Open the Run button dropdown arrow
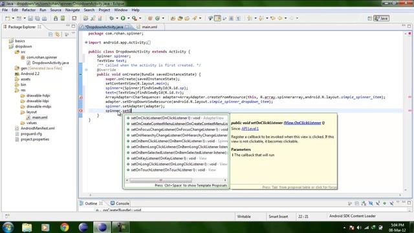This screenshot has width=414, height=233. [x=129, y=18]
